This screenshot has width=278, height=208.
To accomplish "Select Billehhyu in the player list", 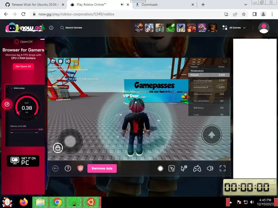I will point(209,108).
